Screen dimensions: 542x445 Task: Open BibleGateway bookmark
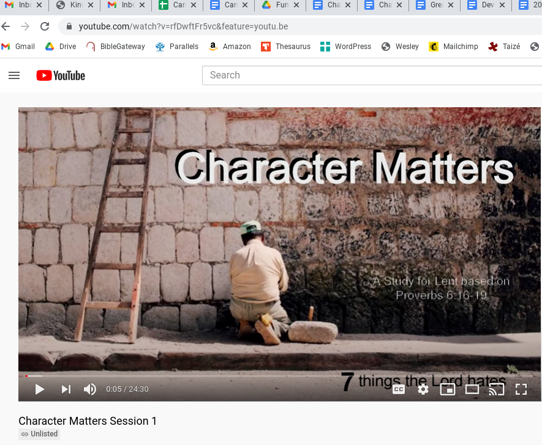tap(116, 47)
